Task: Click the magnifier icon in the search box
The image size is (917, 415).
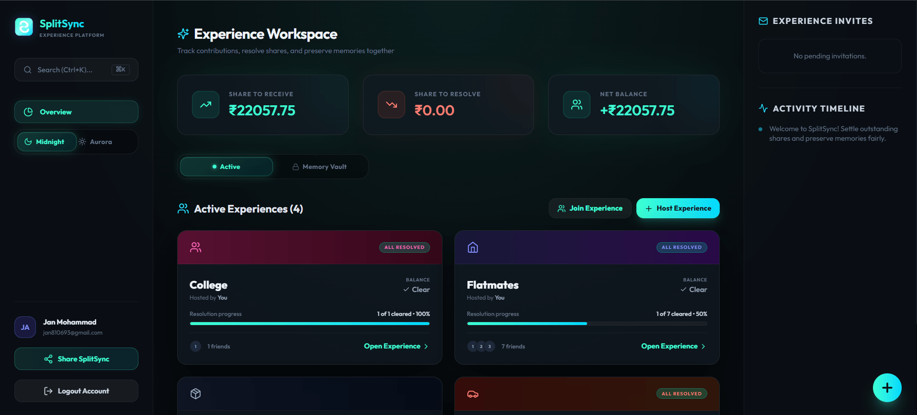Action: (x=28, y=70)
